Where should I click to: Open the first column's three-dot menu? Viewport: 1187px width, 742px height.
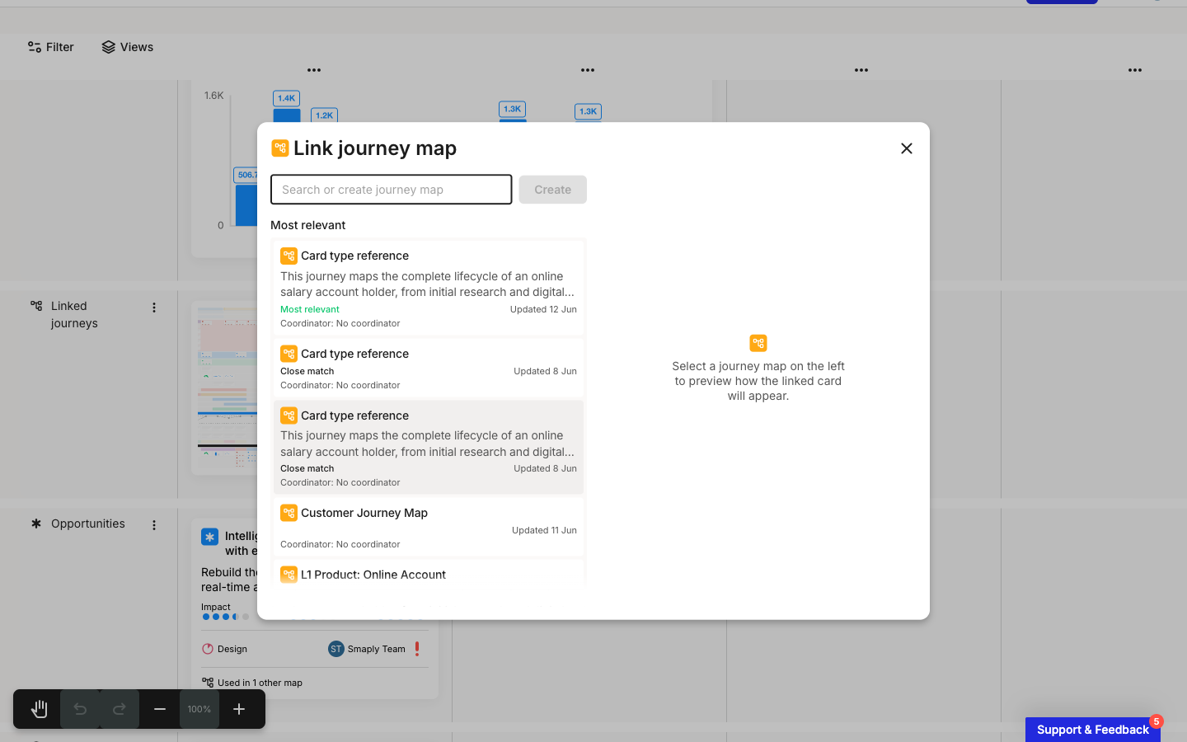pyautogui.click(x=314, y=70)
